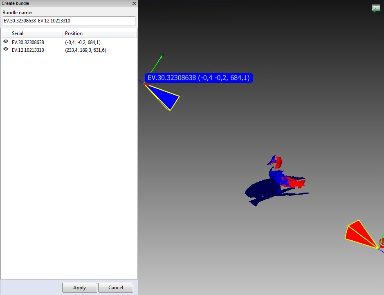Toggle visibility of sensor EV.30.32308638
The image size is (384, 295).
click(6, 42)
